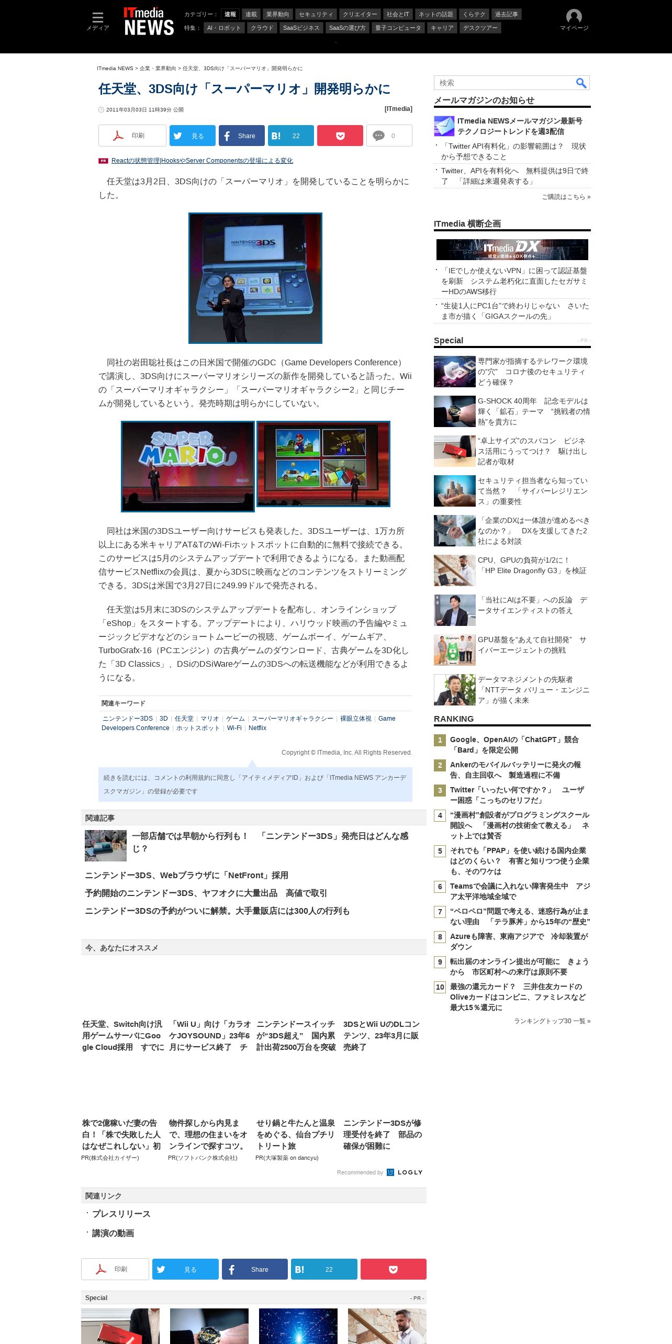The image size is (672, 1344).
Task: Click the 企業・業界動向 breadcrumb link
Action: [158, 69]
